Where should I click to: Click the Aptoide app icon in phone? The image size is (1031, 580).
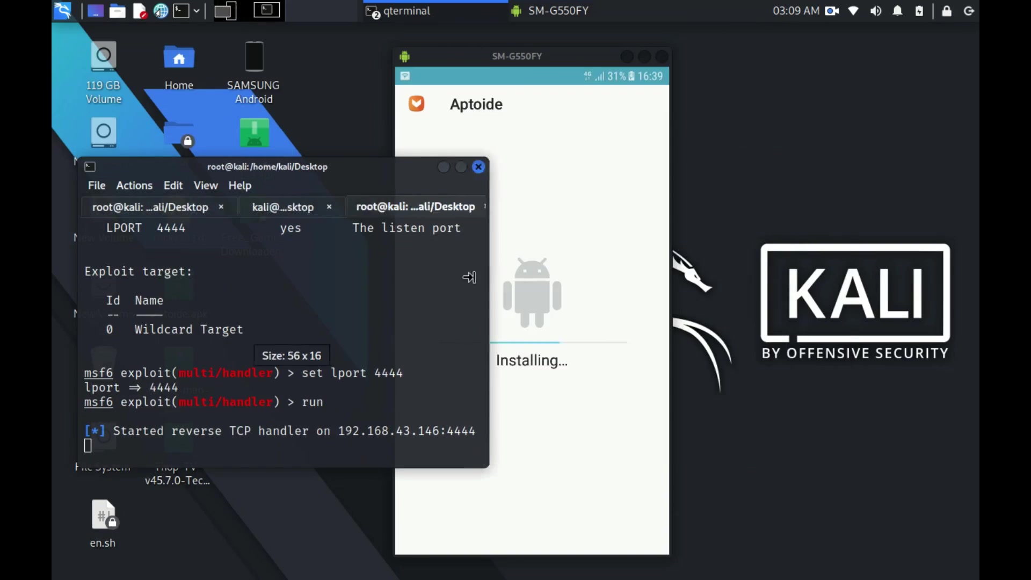pyautogui.click(x=417, y=104)
